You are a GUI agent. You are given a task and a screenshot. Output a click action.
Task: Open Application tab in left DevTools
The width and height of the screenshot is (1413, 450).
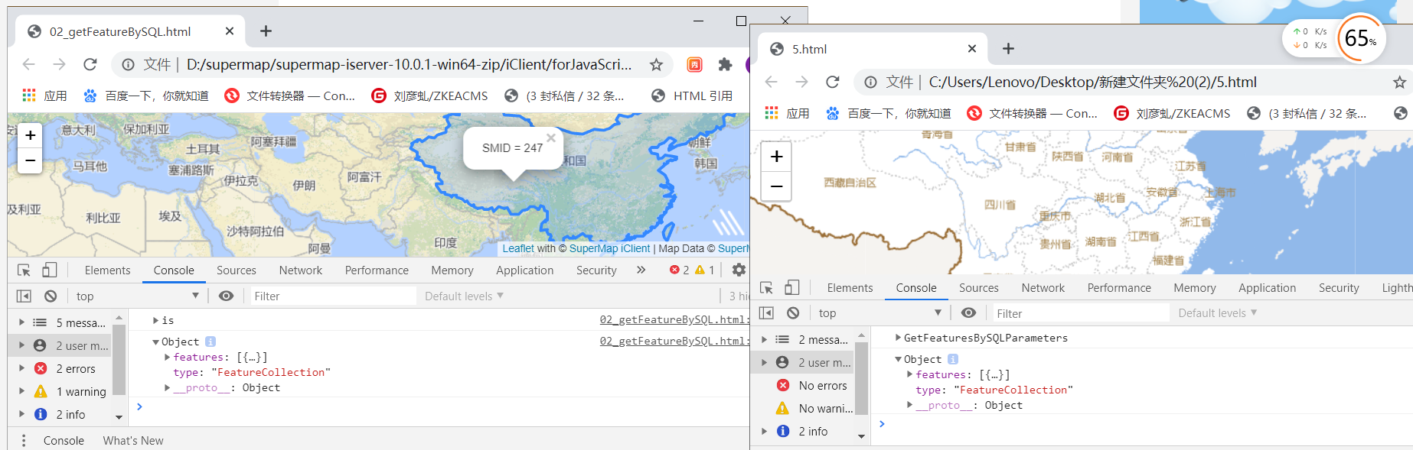524,270
